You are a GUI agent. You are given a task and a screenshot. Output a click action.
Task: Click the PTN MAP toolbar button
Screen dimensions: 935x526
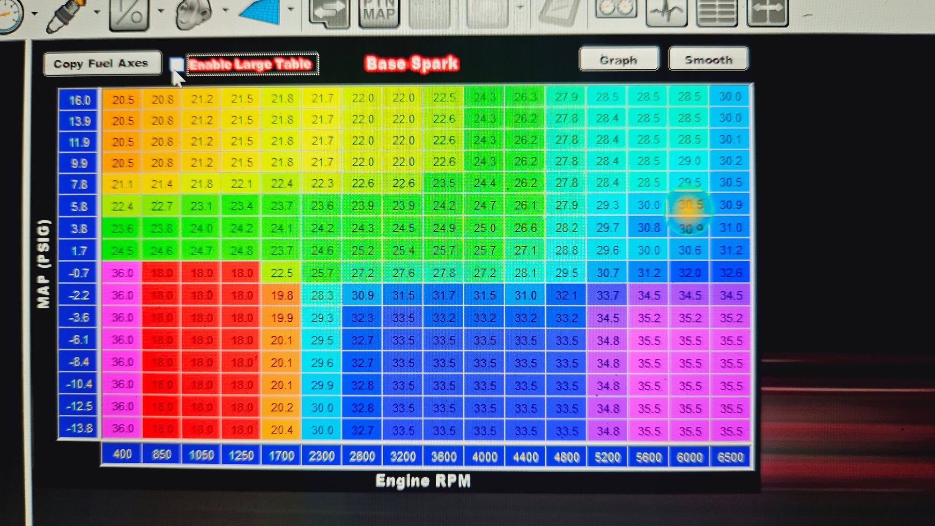tap(379, 13)
